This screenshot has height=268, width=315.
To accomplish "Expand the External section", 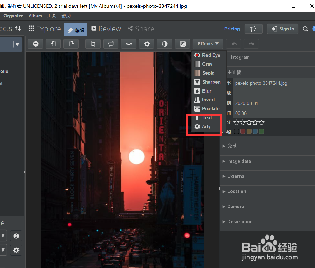I will [267, 176].
